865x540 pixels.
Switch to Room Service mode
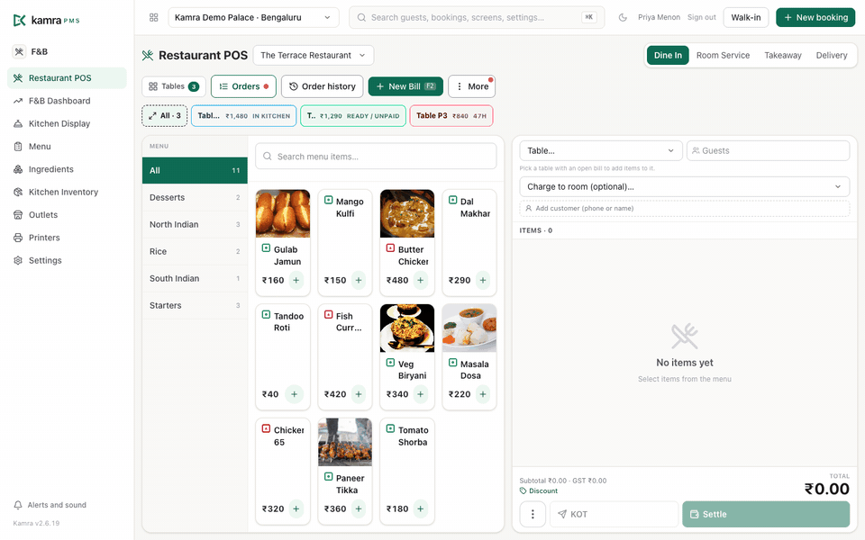click(723, 55)
